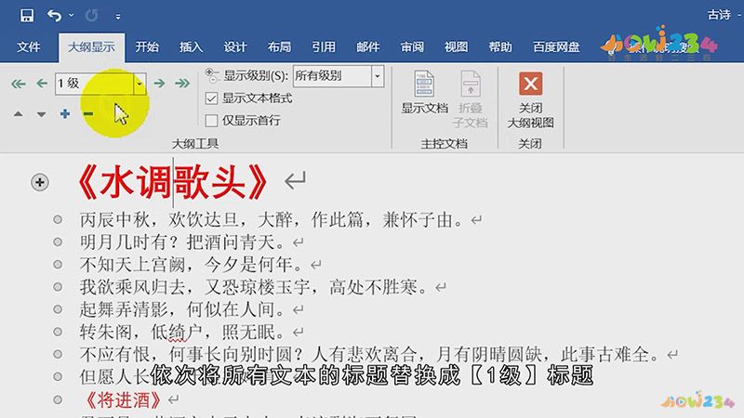Select bullet beside 明月几时有
The height and width of the screenshot is (418, 744).
pos(58,242)
